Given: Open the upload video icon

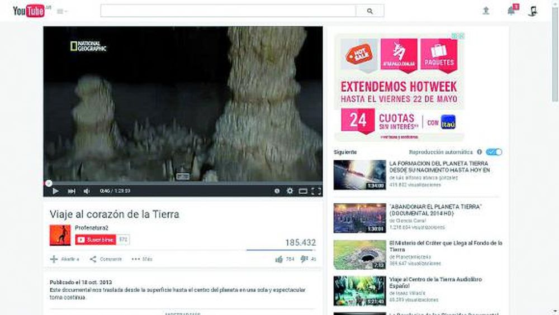Looking at the screenshot, I should (486, 11).
